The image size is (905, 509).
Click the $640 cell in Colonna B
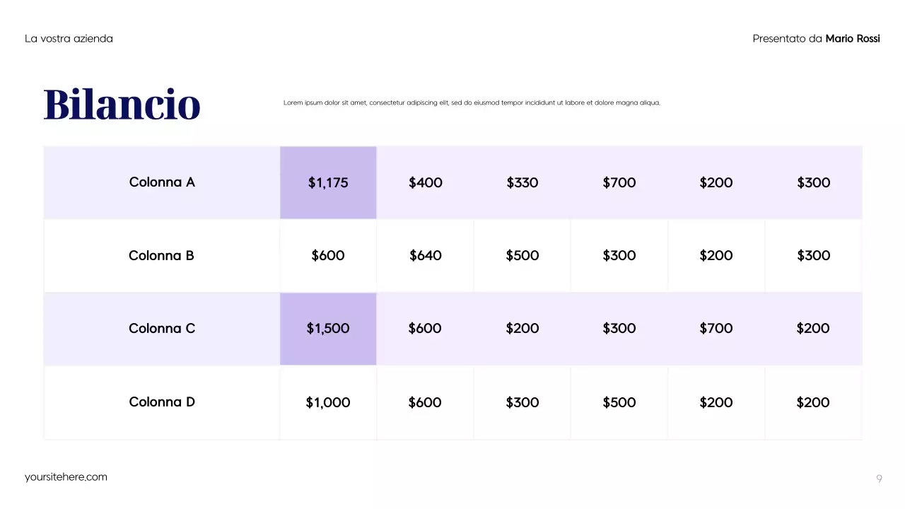[425, 255]
